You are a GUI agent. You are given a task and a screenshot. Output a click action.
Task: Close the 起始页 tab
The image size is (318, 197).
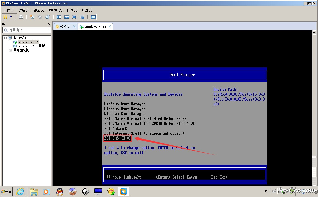click(74, 26)
